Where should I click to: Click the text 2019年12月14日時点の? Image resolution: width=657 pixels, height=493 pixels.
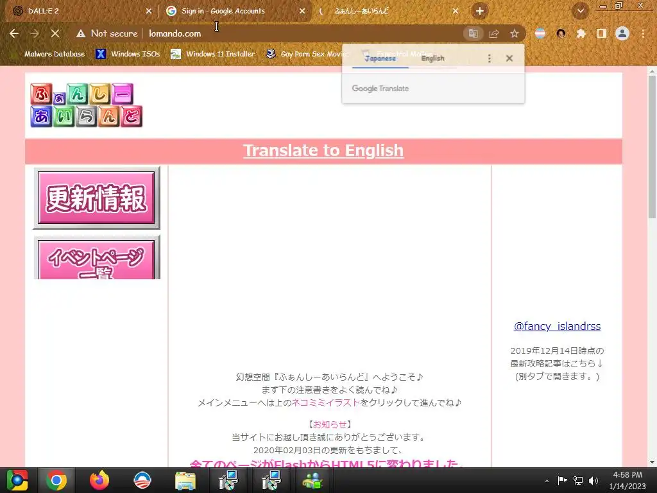(557, 350)
